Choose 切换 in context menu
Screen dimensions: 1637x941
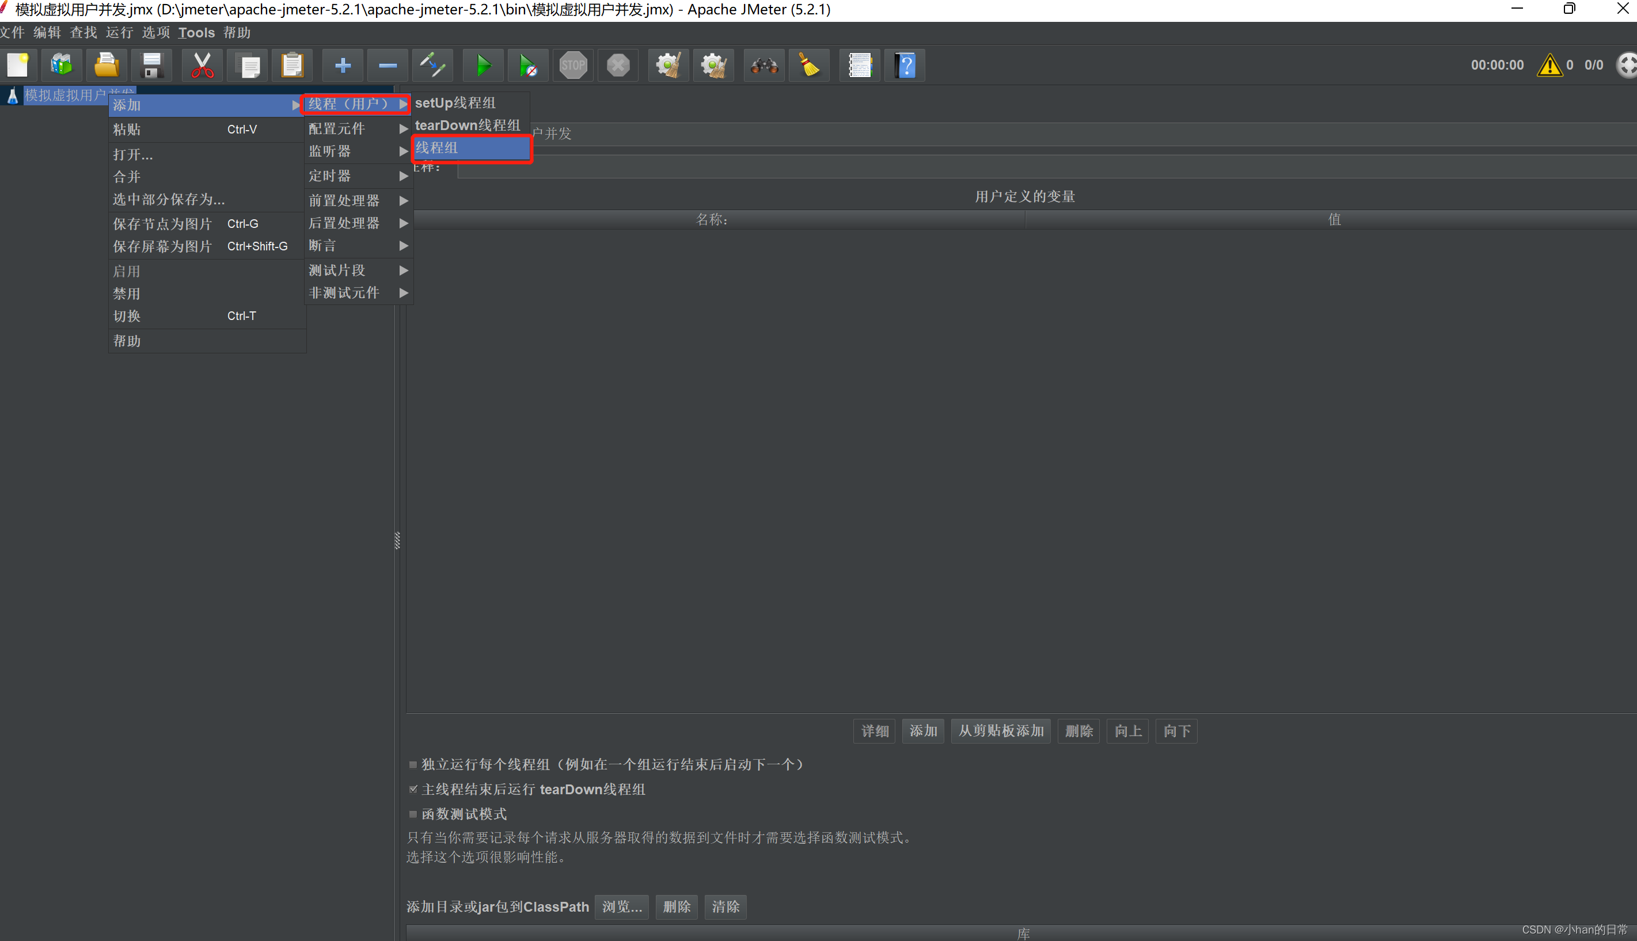206,316
